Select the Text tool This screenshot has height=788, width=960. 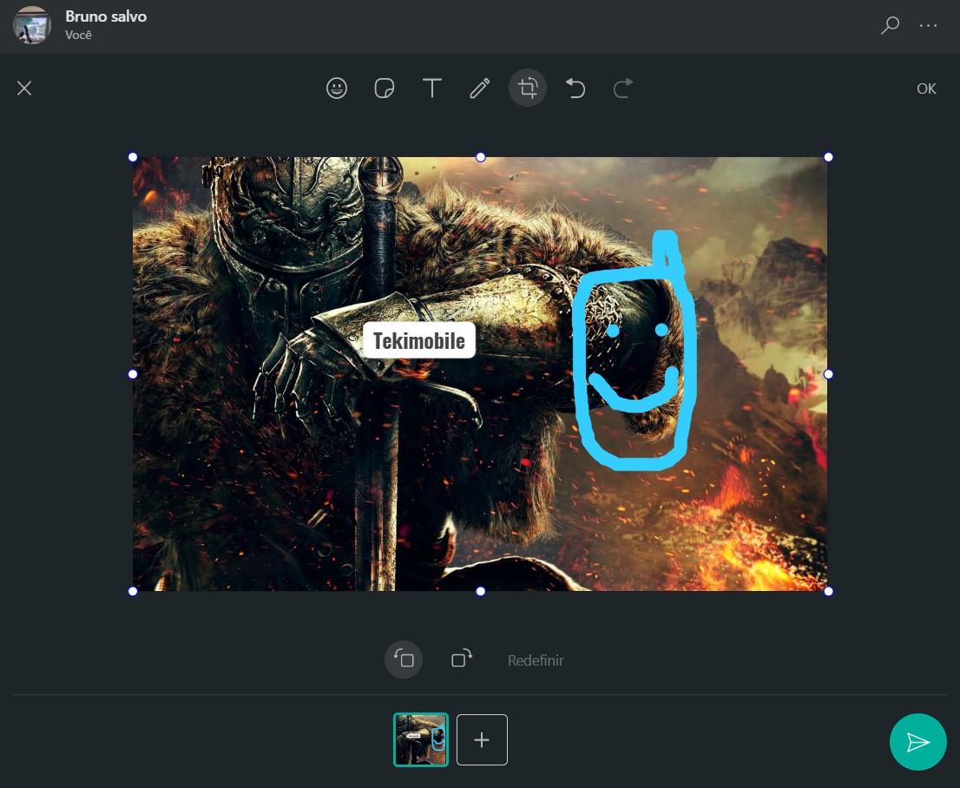coord(432,89)
